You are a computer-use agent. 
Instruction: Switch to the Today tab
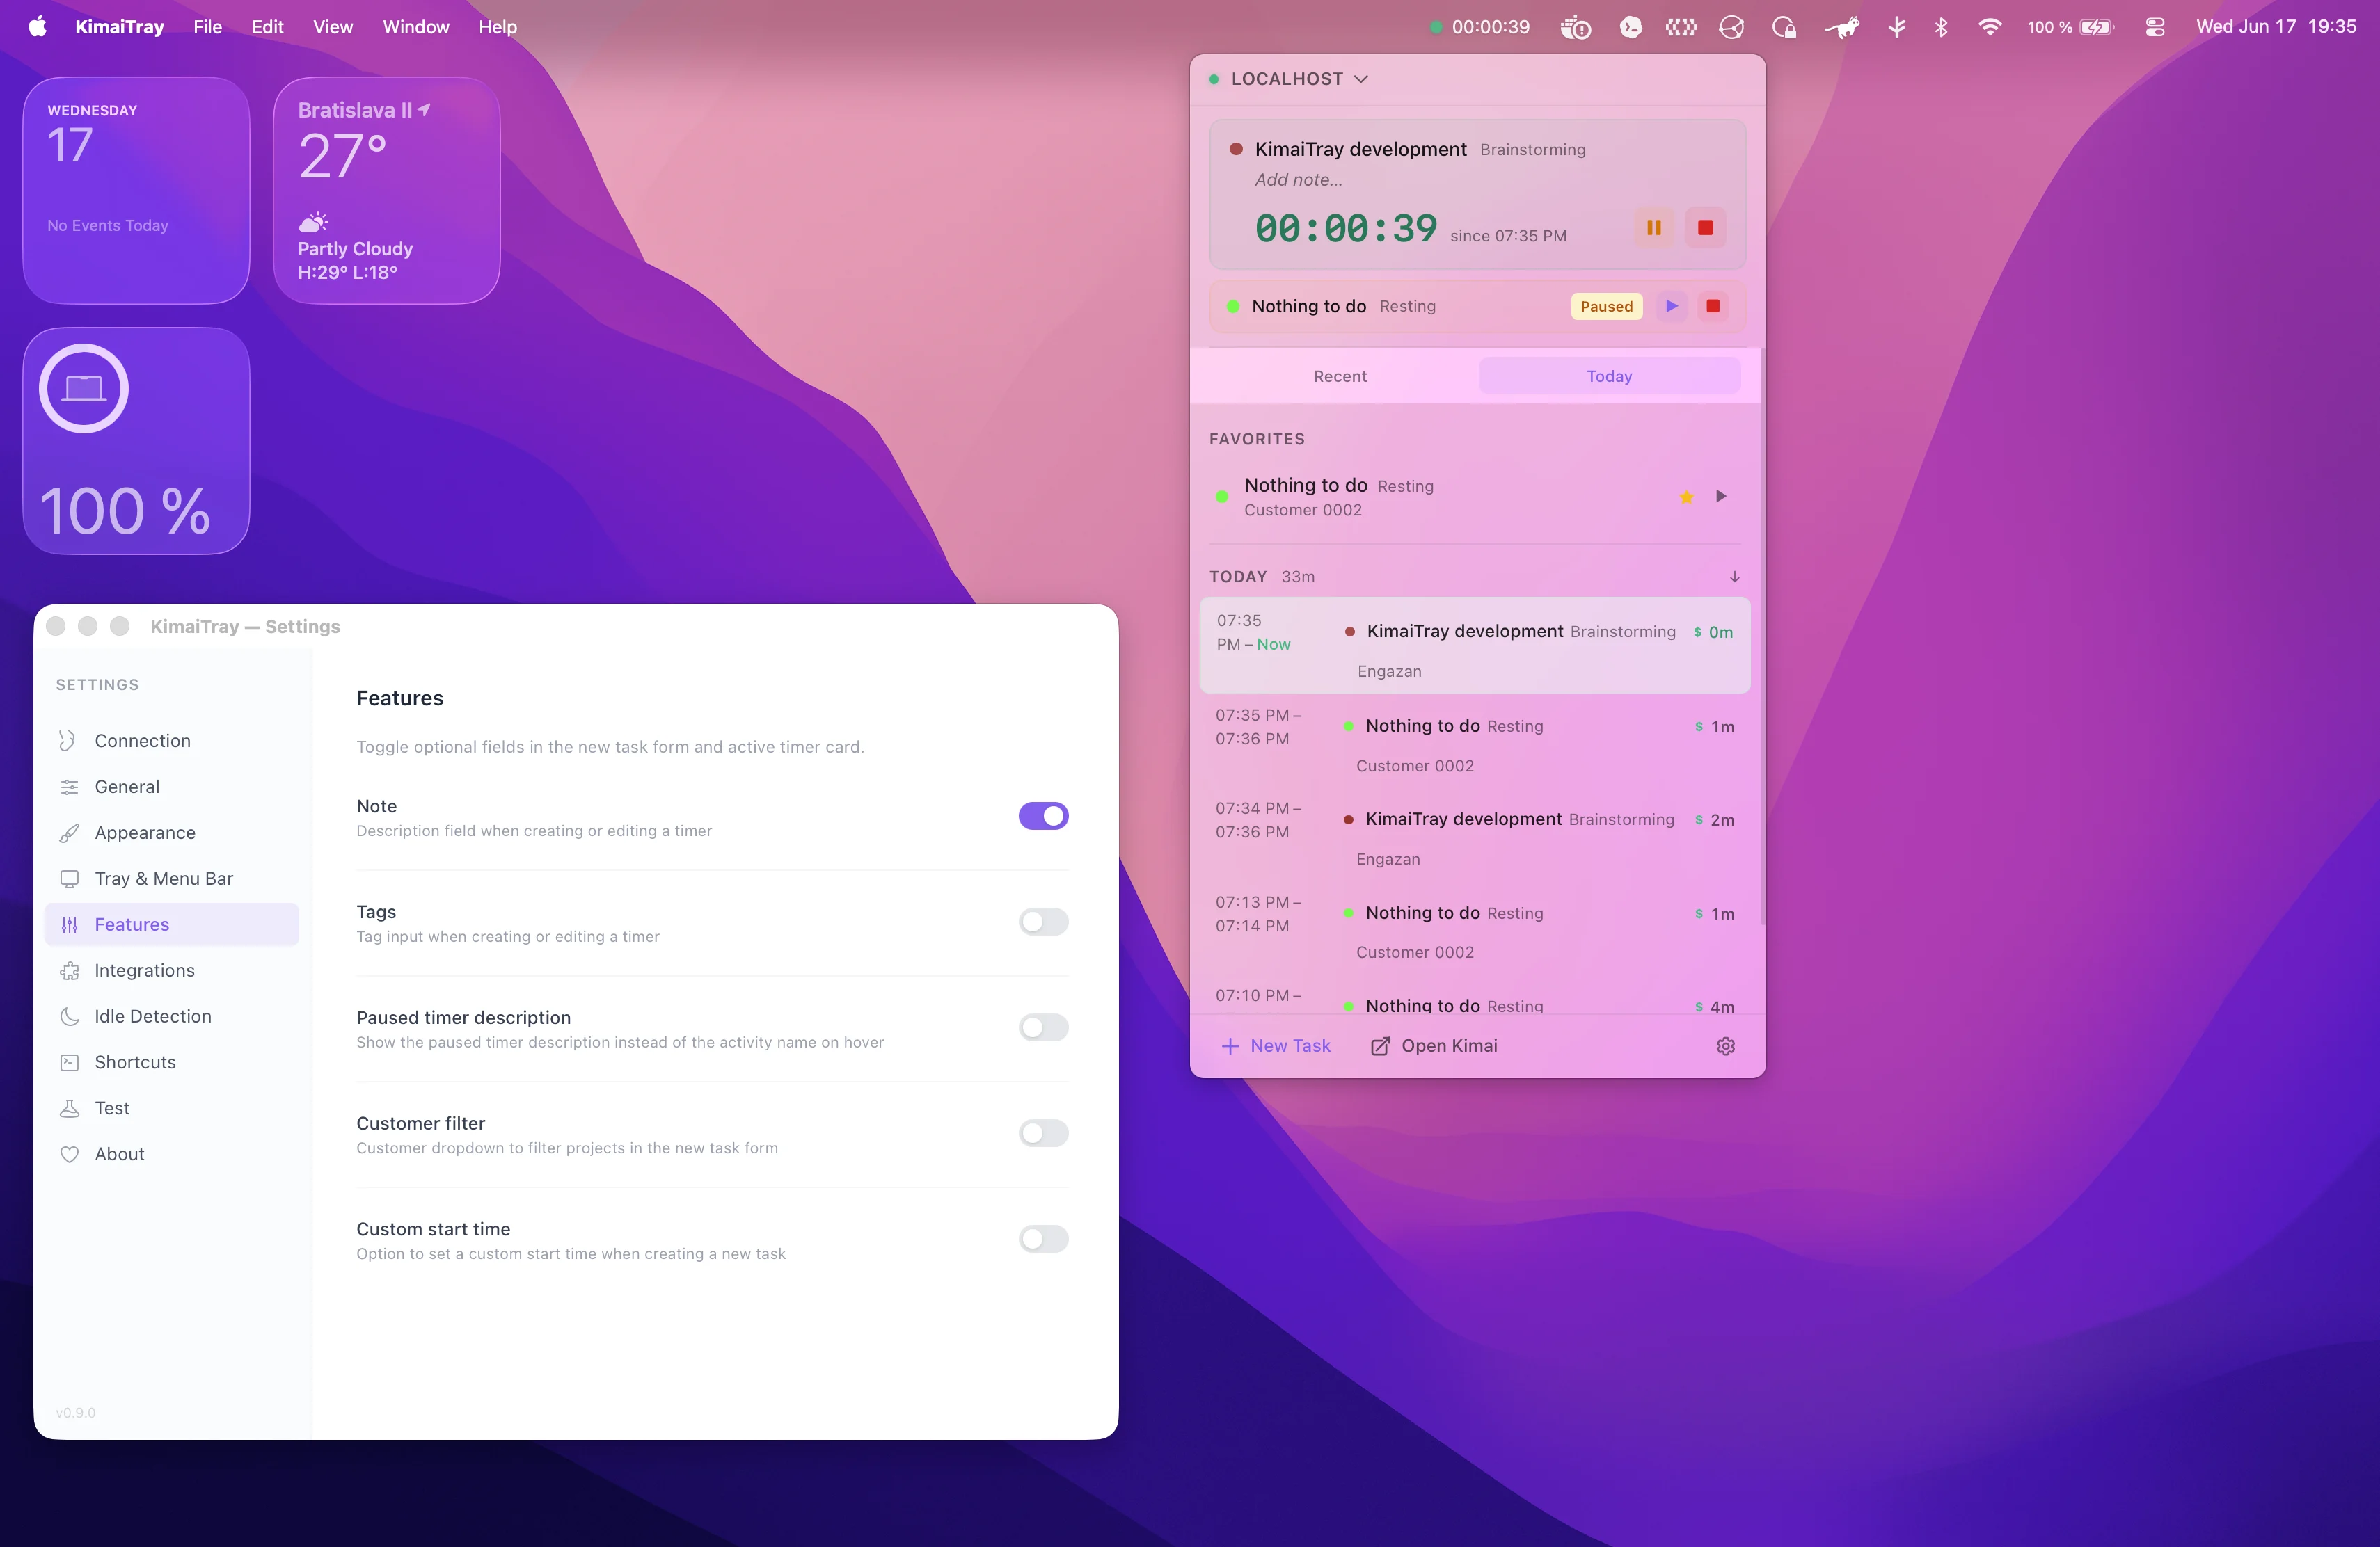coord(1609,376)
